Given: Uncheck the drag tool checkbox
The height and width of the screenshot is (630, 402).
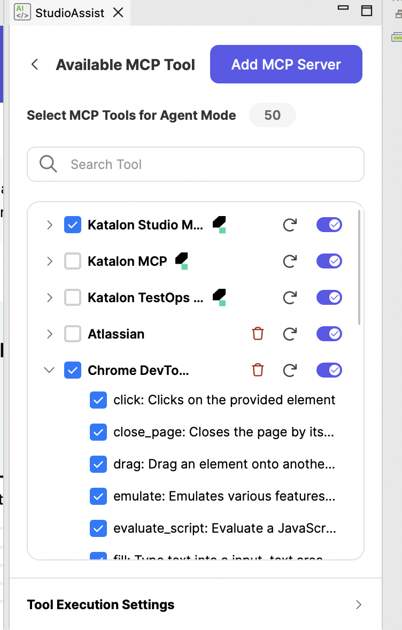Looking at the screenshot, I should point(98,464).
